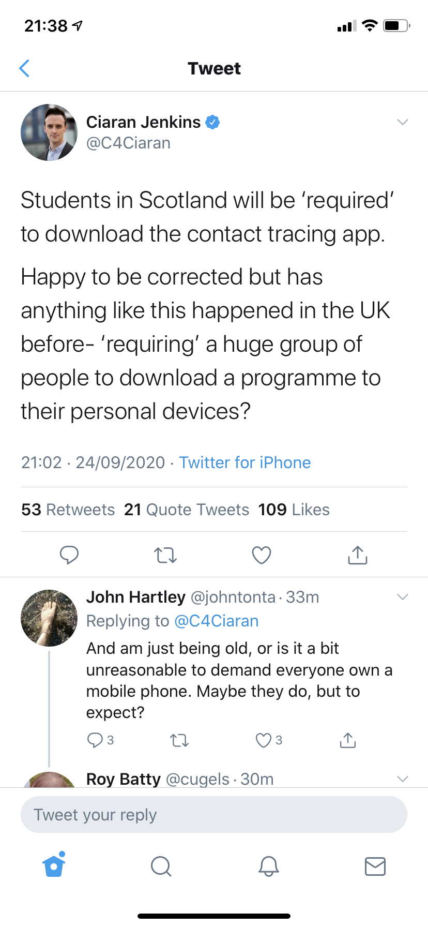Screen dimensions: 428x927
Task: Go back using the blue arrow
Action: (x=24, y=68)
